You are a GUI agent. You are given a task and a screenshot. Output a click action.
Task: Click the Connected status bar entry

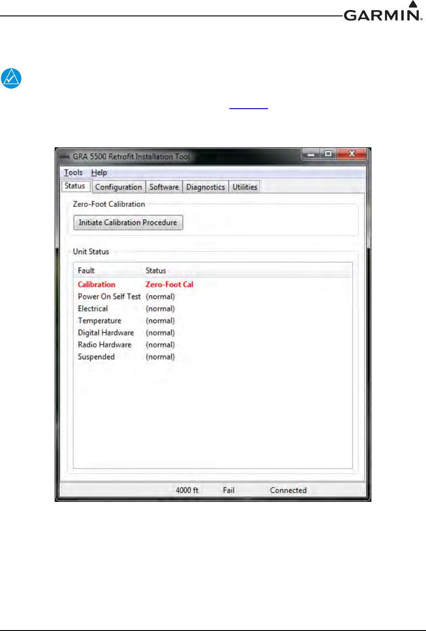[x=288, y=490]
